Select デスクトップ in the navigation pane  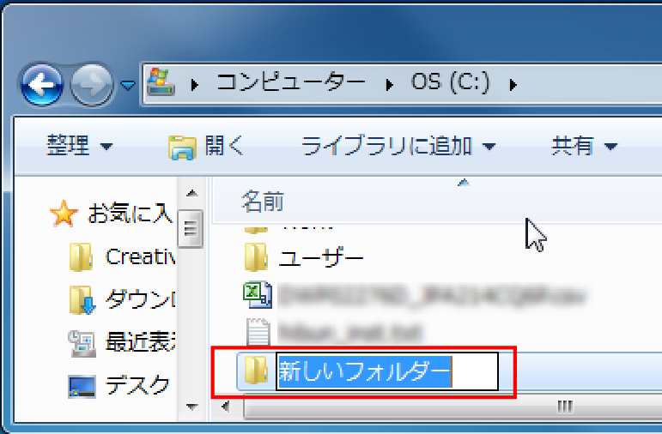pyautogui.click(x=137, y=386)
